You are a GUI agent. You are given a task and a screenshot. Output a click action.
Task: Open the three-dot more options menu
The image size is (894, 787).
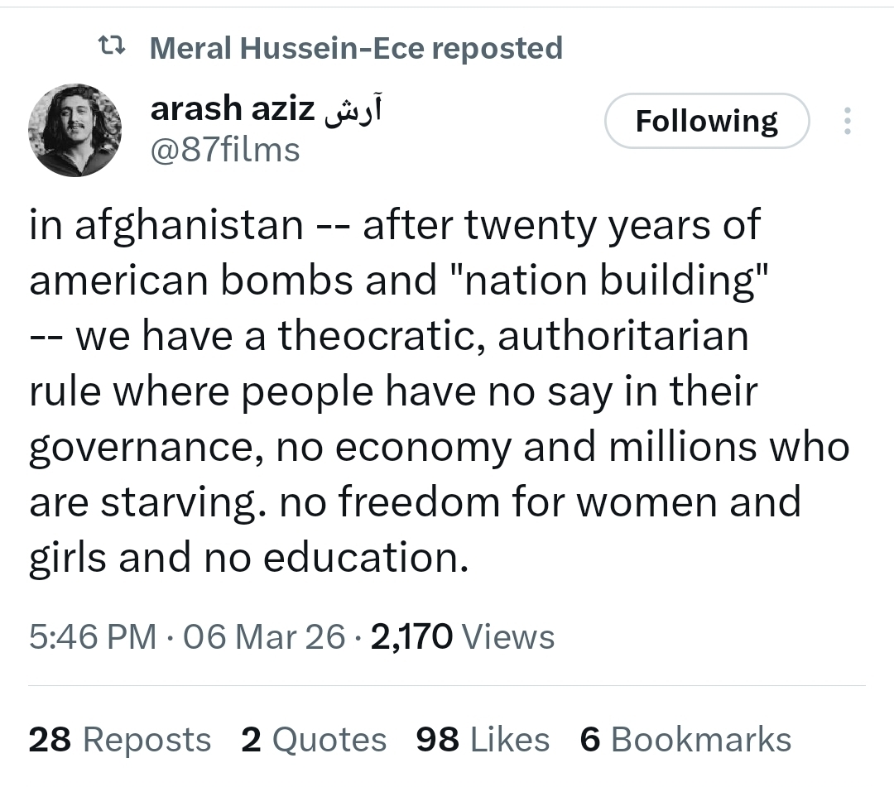pos(846,121)
